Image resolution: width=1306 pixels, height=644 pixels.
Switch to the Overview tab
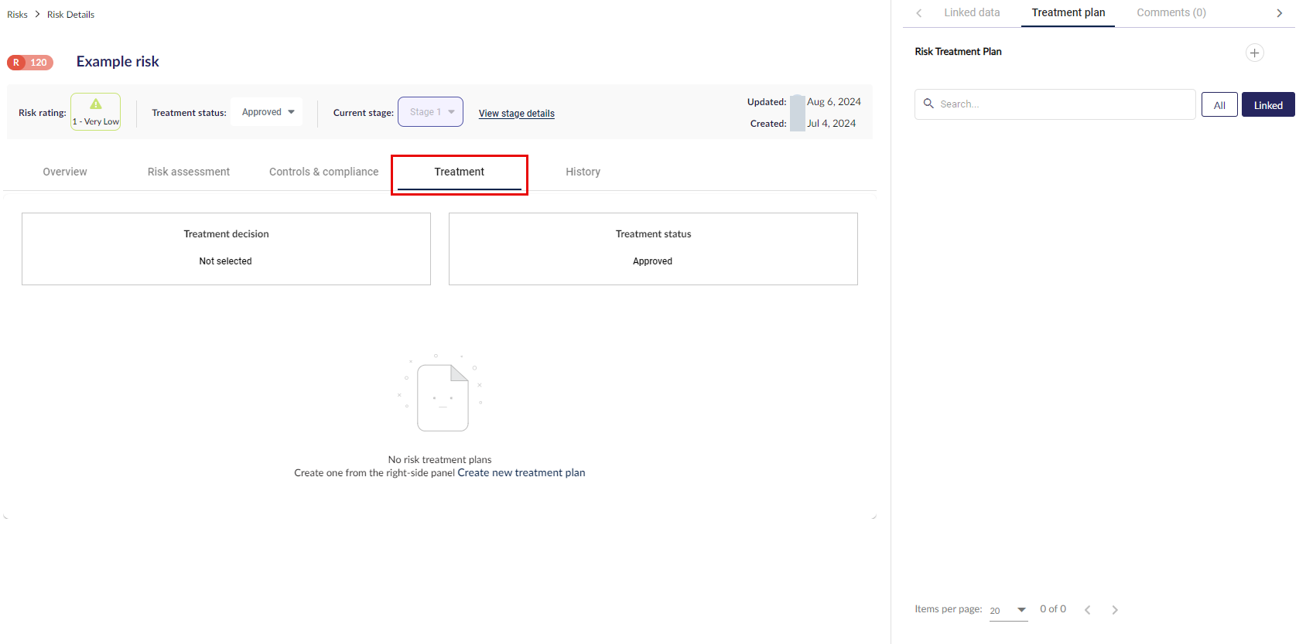(65, 172)
